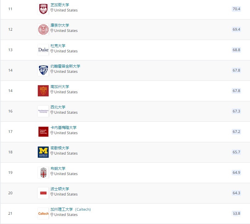Click the Johns Hopkins shield logo
250x224 pixels.
point(43,70)
